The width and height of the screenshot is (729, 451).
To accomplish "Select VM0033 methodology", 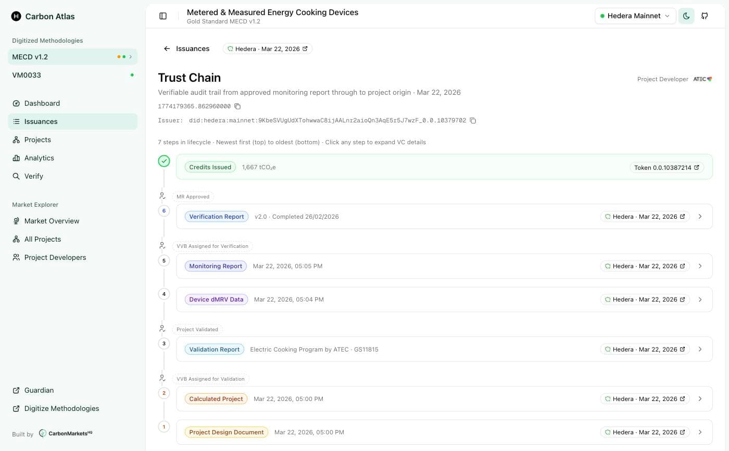I will tap(73, 75).
